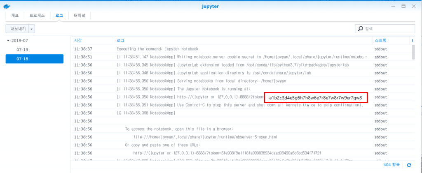The width and height of the screenshot is (422, 173).
Task: Select 'Or copy and paste one of these URLs' row
Action: tap(241, 145)
